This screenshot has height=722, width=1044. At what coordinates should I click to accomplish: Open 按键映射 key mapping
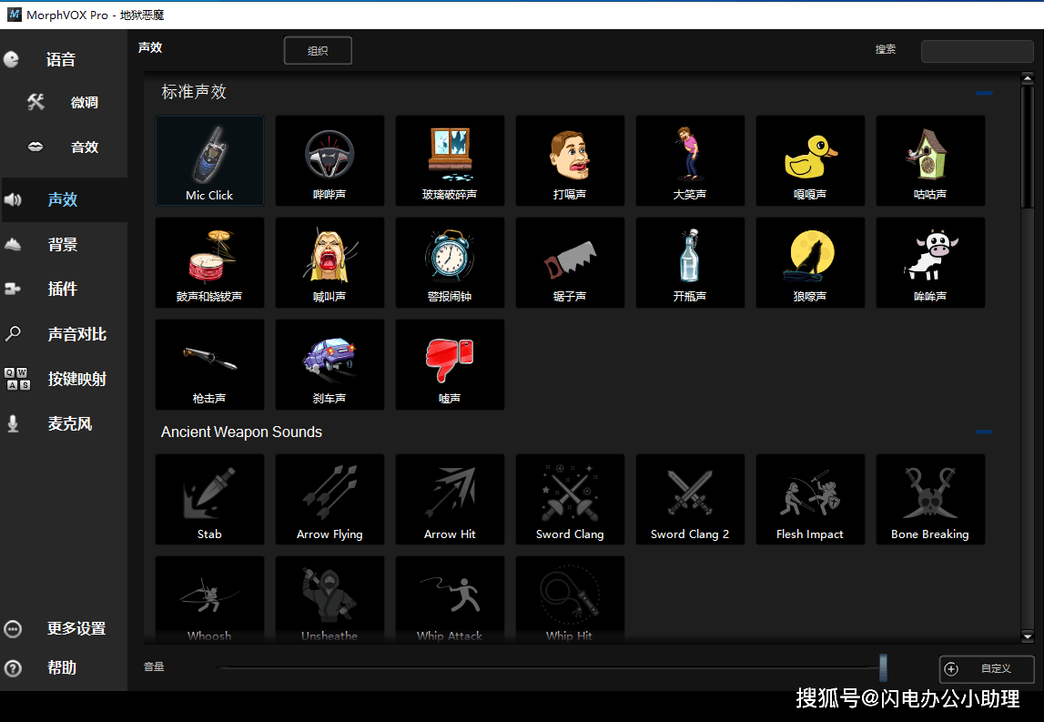(x=63, y=379)
